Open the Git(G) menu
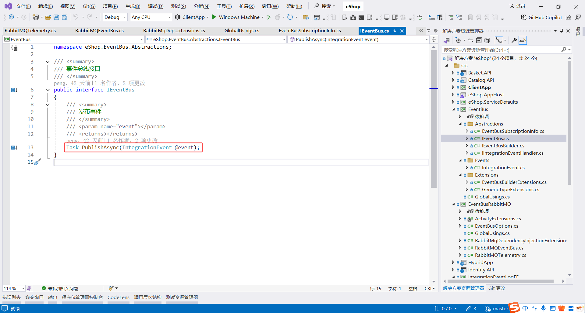Viewport: 585px width, 313px height. coord(89,6)
